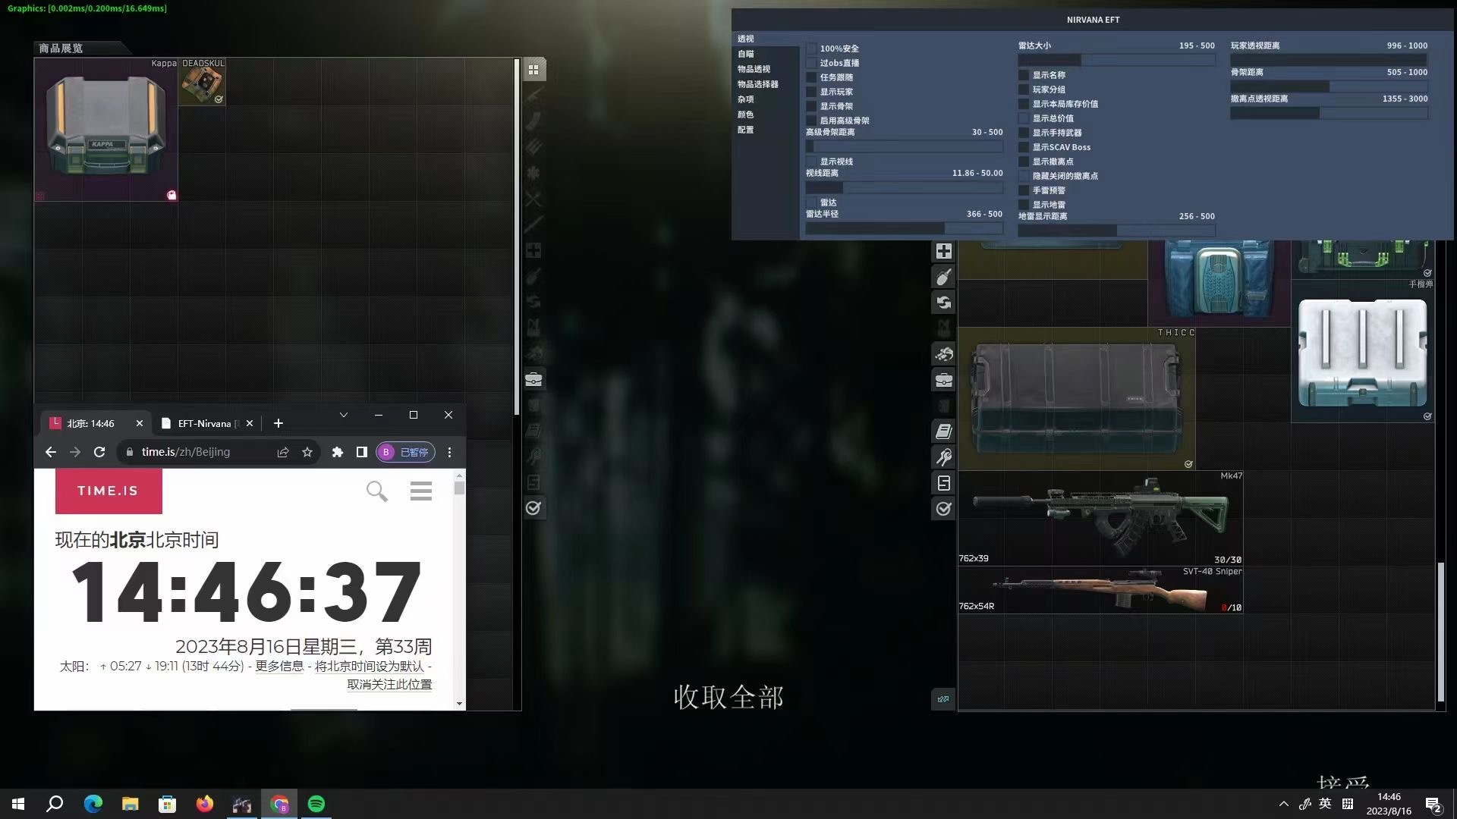Screen dimensions: 1457x819
Task: Open the 更多信息 link
Action: point(278,666)
